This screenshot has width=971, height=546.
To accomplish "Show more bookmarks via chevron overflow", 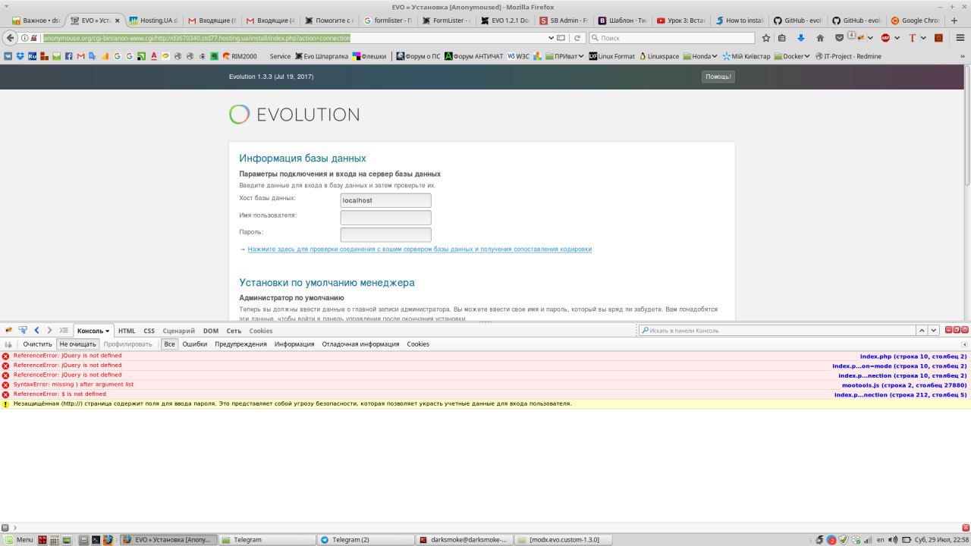I will point(961,56).
